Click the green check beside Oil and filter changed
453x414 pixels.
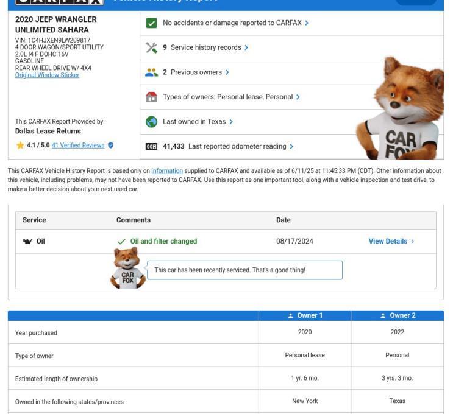121,241
